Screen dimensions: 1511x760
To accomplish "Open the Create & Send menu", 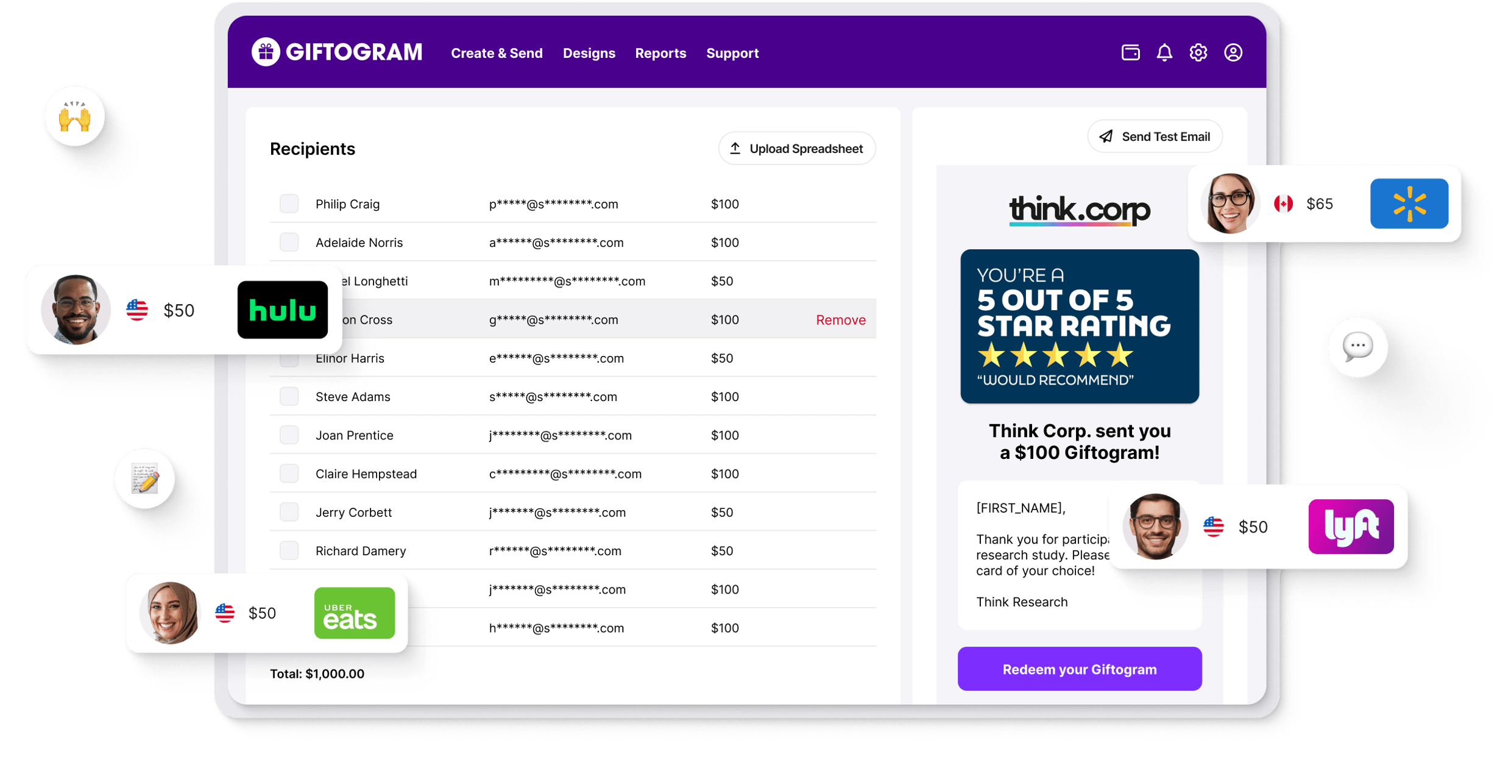I will coord(497,53).
